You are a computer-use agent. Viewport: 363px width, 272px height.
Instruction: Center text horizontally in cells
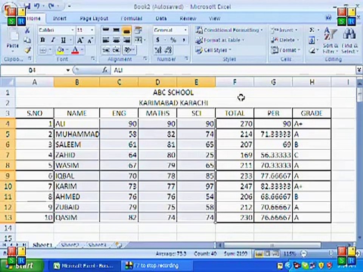tap(116, 40)
